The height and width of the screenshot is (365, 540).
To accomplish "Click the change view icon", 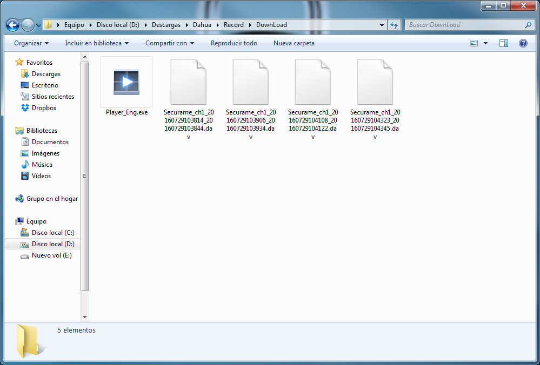I will (474, 43).
